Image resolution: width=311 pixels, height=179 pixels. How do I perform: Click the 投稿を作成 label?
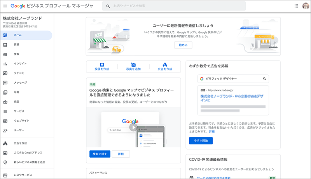102,69
